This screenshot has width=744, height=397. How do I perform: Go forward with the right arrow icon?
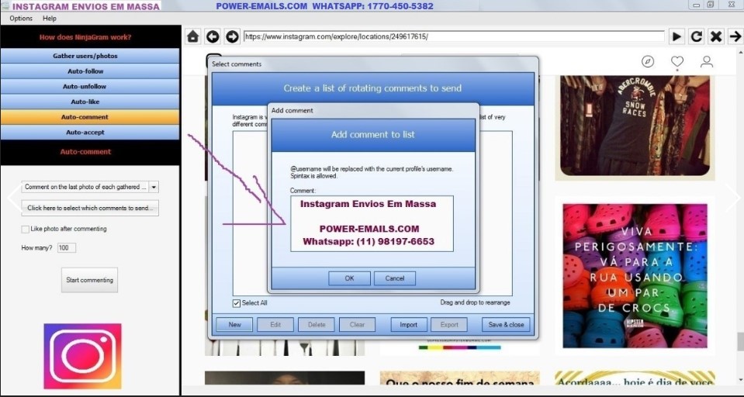[x=232, y=36]
